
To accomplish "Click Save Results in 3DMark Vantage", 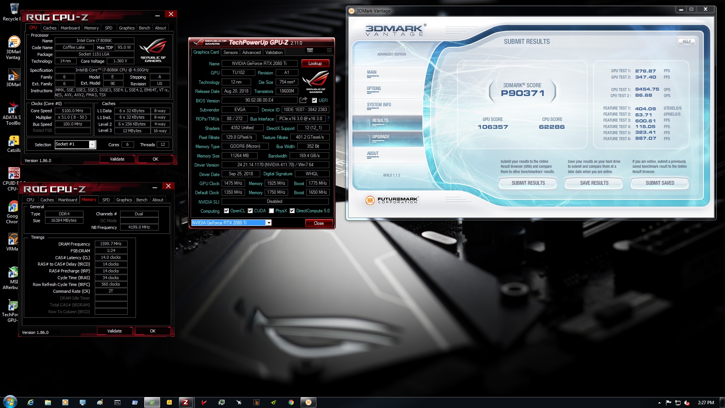I will [594, 183].
